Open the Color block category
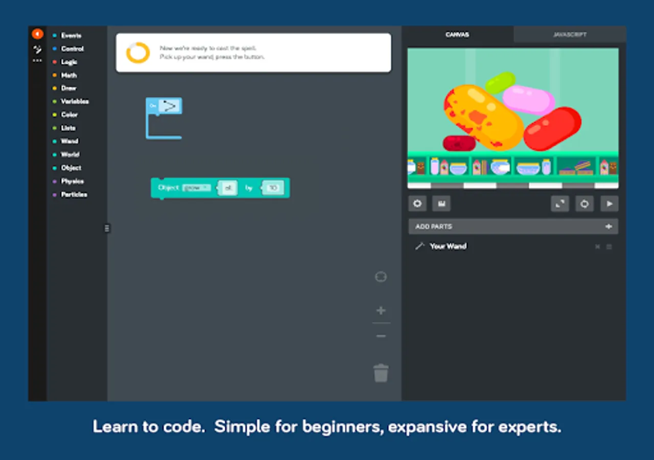This screenshot has width=654, height=460. [69, 115]
